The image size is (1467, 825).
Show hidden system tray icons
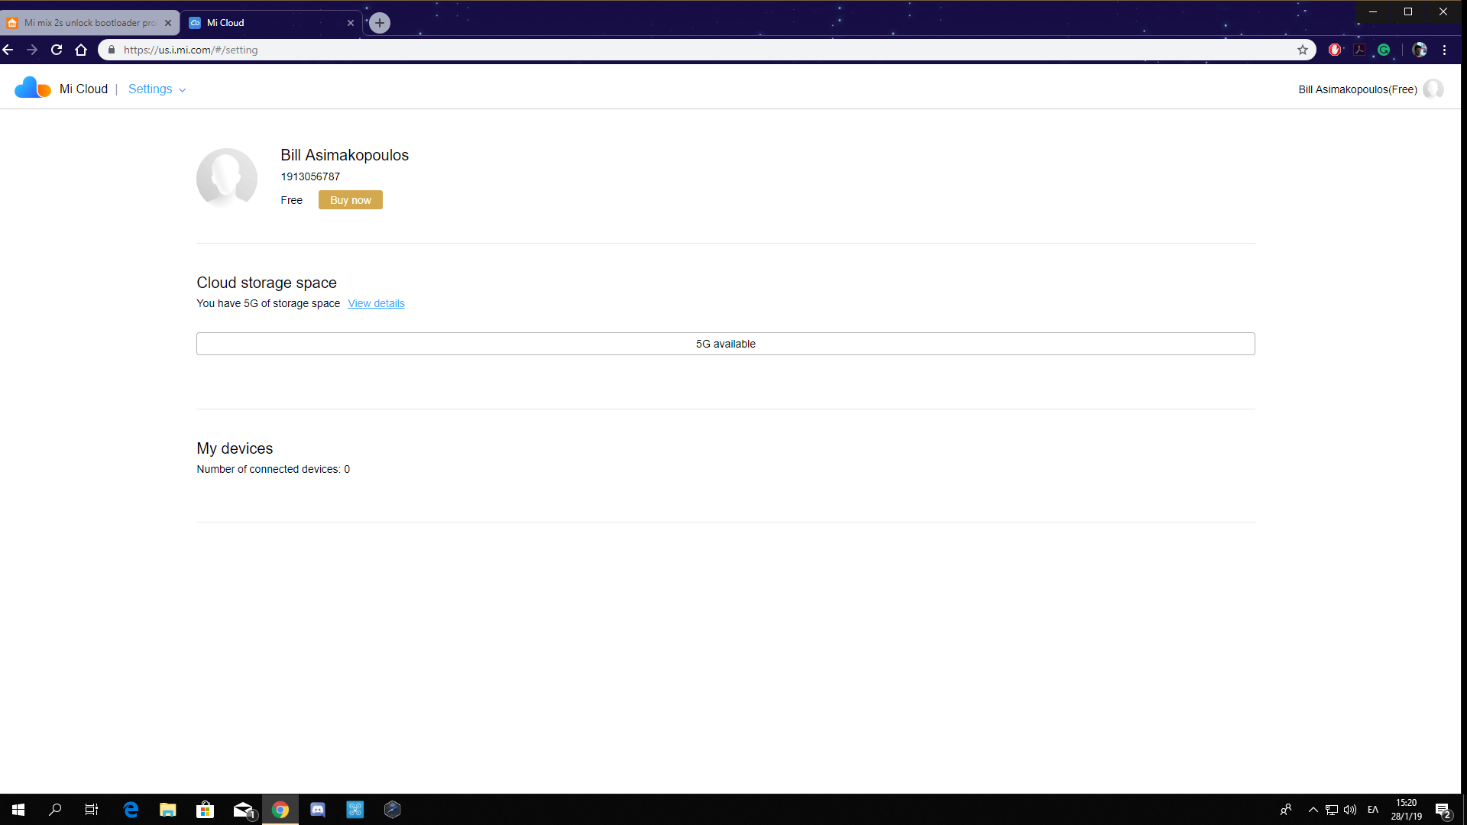click(x=1313, y=810)
